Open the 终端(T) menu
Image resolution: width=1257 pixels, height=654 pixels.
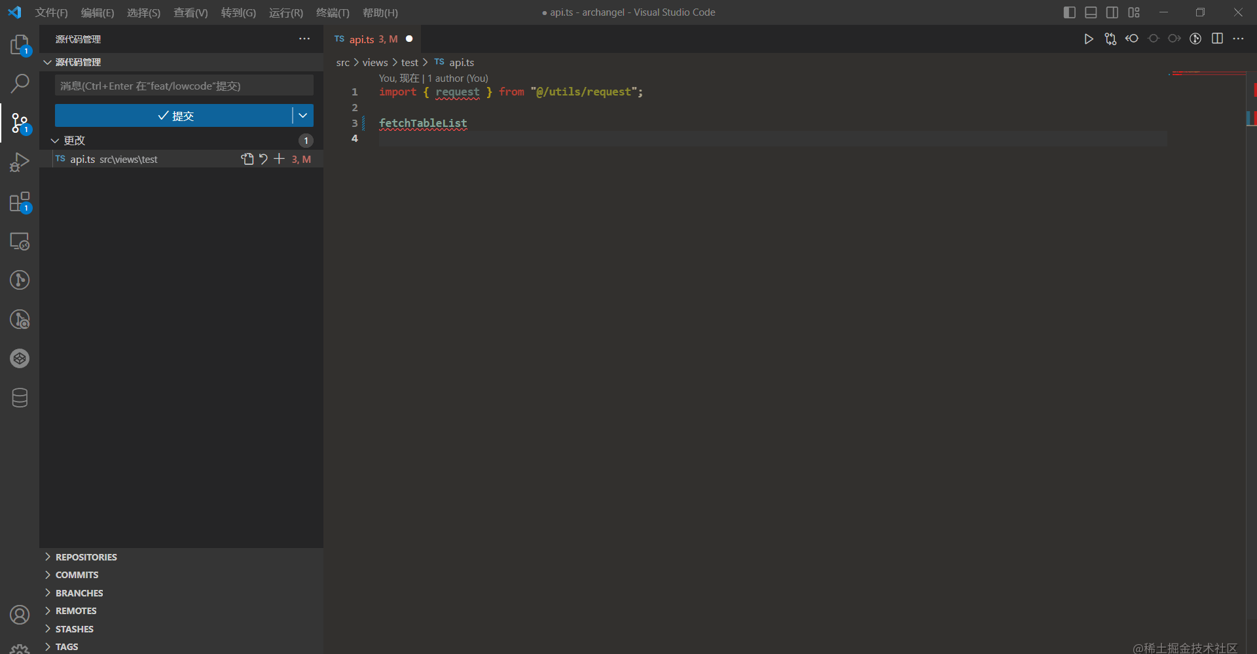[333, 12]
